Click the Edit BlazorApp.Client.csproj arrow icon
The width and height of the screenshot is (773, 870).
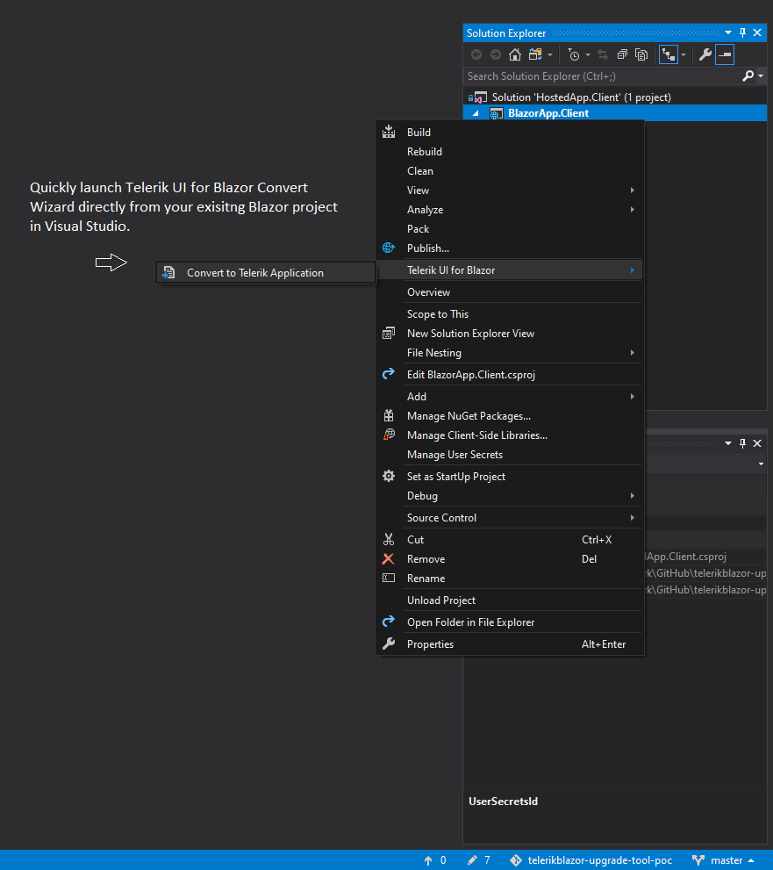tap(389, 374)
